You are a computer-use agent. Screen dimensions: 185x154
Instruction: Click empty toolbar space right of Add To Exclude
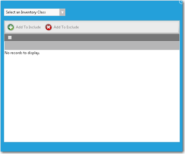point(129,27)
